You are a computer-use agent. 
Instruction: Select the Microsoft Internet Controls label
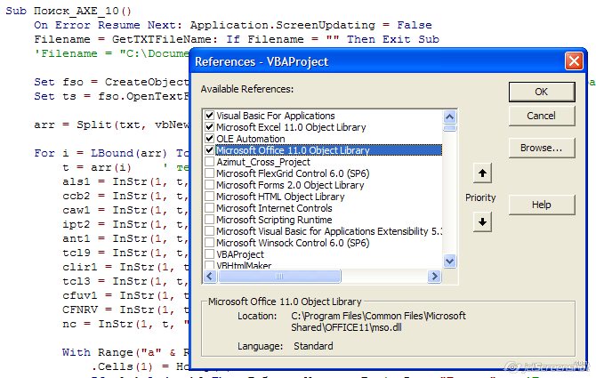pos(274,208)
